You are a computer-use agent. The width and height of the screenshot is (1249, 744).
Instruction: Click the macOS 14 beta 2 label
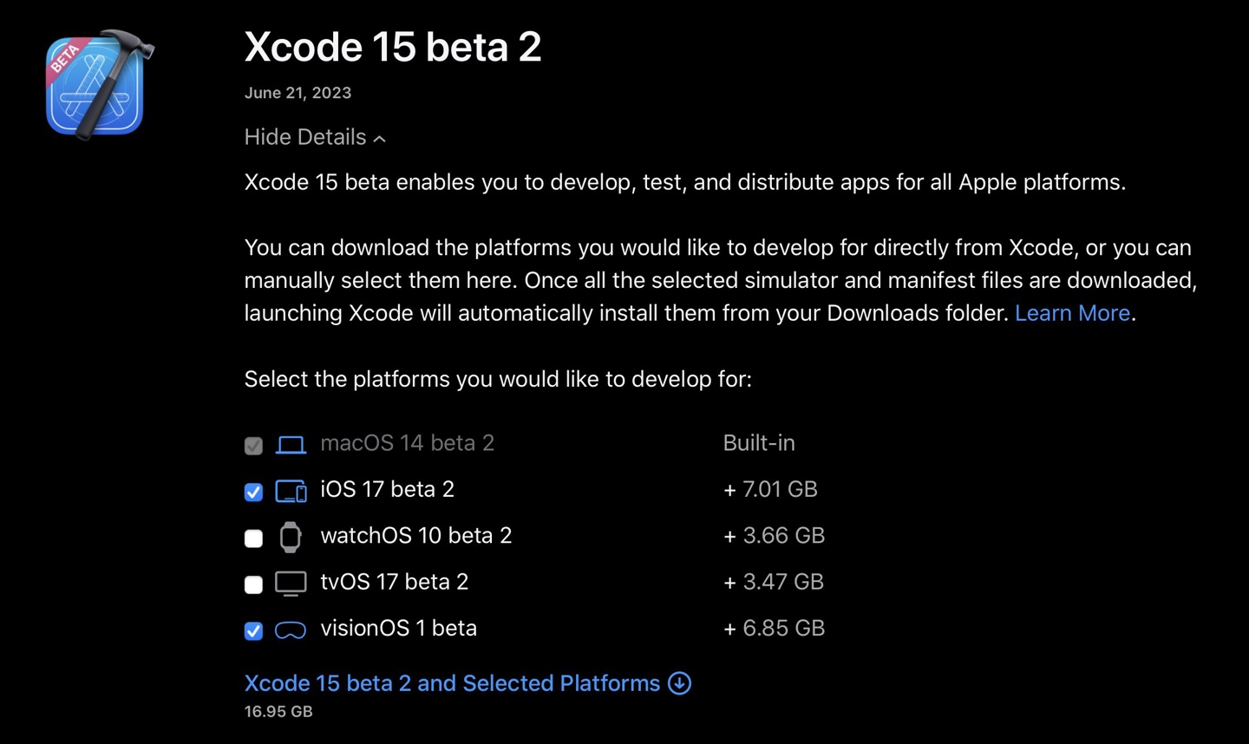[x=408, y=443]
